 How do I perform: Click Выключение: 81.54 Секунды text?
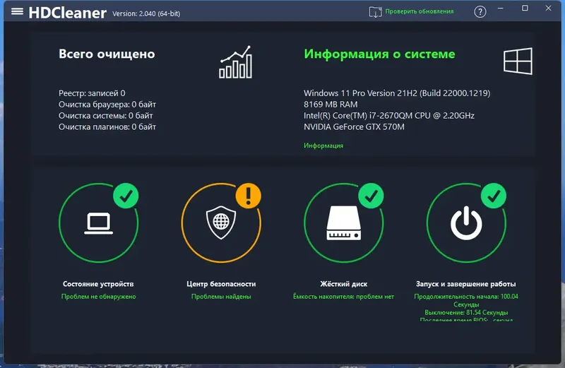(x=466, y=312)
